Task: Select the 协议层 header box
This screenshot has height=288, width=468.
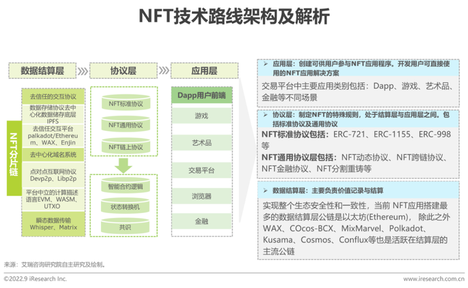Action: [x=123, y=71]
